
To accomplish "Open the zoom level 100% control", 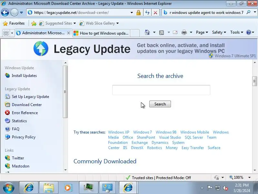I will [x=240, y=178].
